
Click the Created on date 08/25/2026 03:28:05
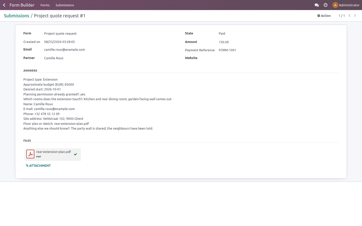[x=59, y=42]
